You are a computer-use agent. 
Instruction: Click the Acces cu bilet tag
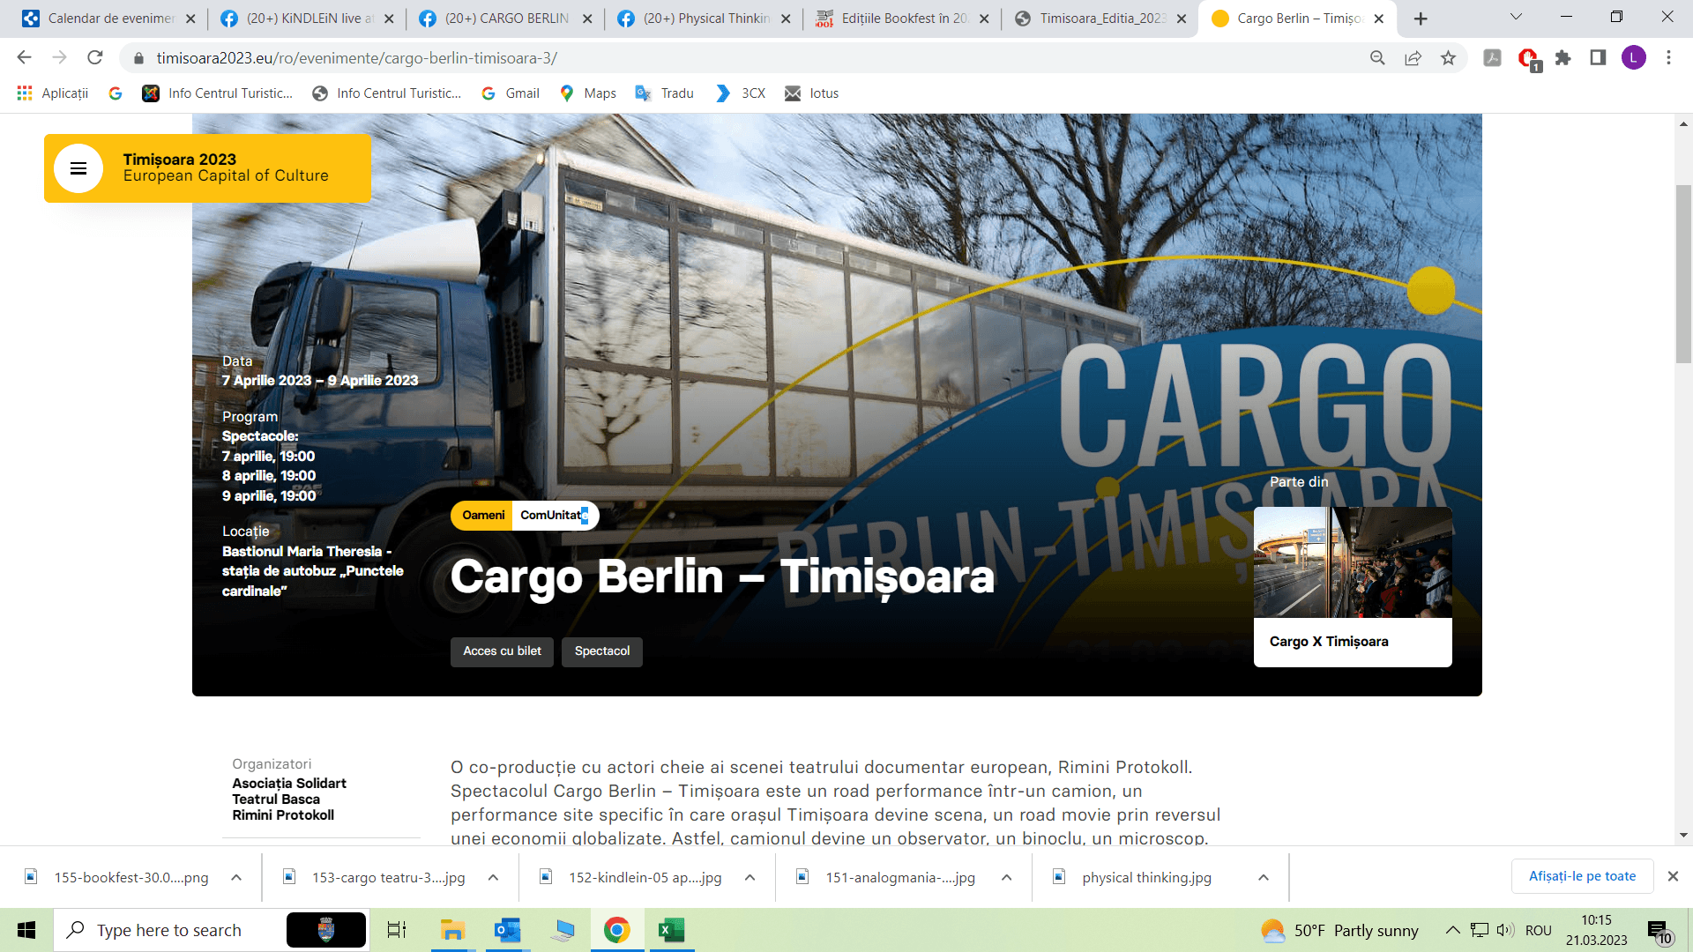pos(502,651)
